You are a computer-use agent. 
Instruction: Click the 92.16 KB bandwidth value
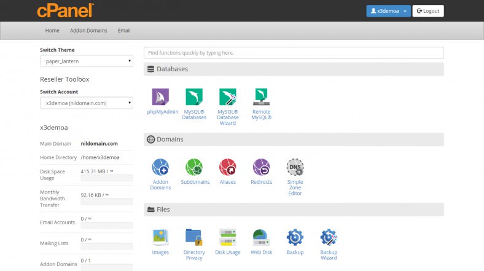click(x=95, y=195)
